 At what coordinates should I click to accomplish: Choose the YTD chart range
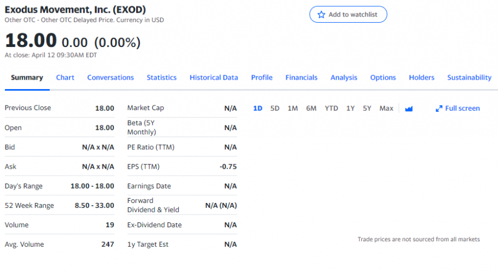(331, 108)
